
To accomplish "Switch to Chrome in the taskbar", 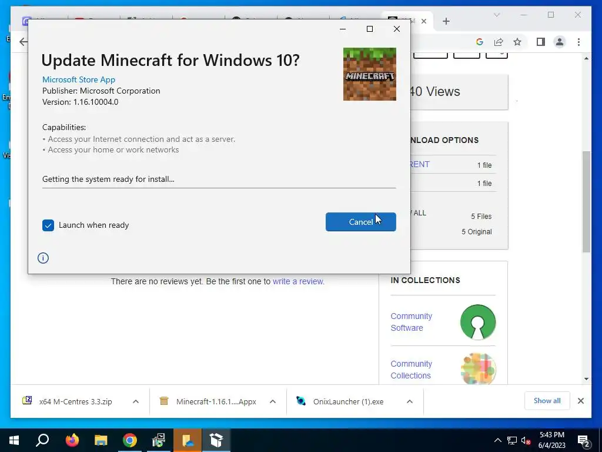I will (x=130, y=440).
